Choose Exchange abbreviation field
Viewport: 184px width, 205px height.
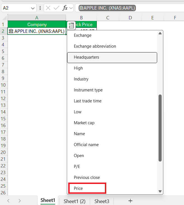tap(112, 46)
